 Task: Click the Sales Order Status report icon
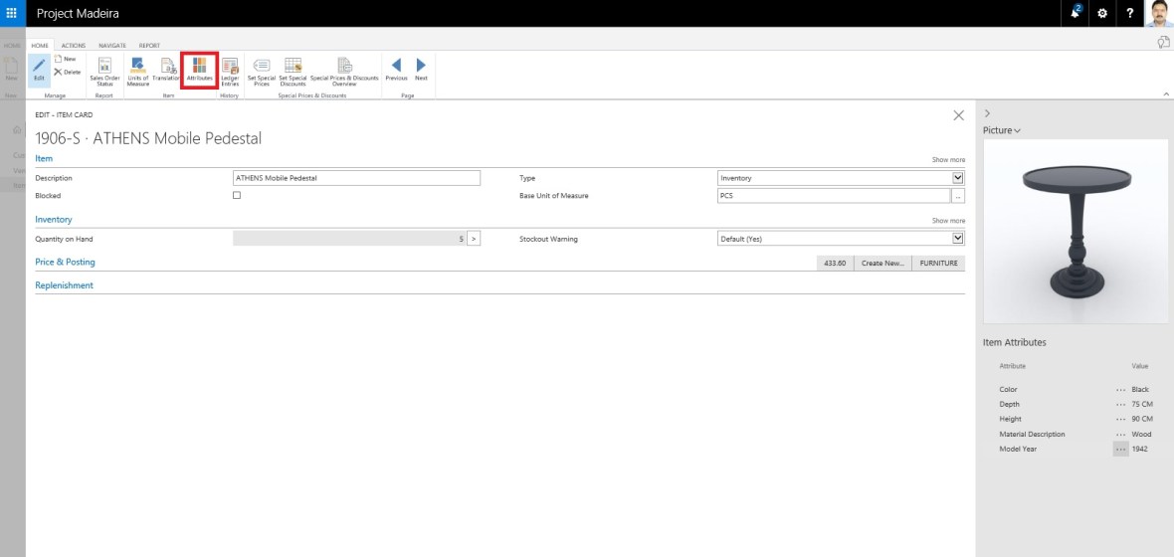coord(104,70)
